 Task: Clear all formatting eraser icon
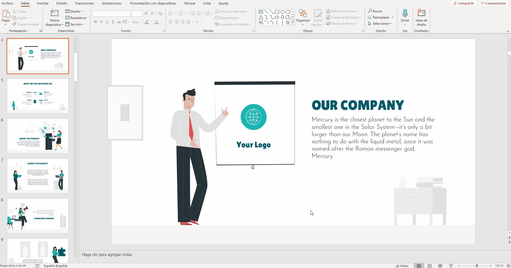160,13
